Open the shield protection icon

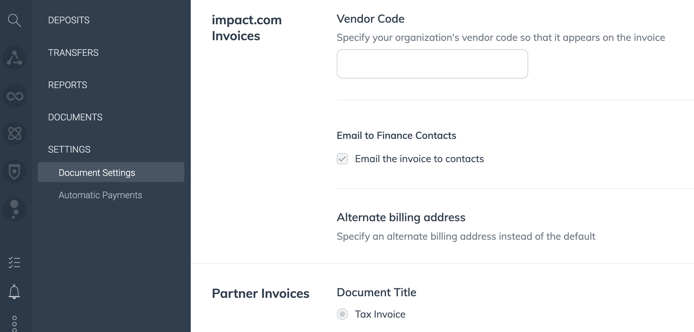(14, 171)
